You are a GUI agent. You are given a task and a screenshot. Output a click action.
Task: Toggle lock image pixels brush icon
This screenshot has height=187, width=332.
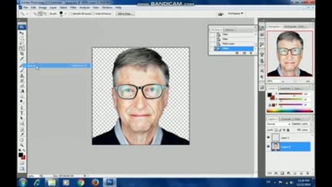(x=280, y=130)
